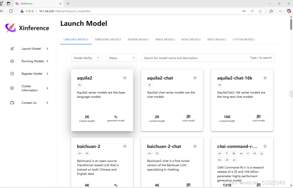Viewport: 293px width, 188px height.
Task: Click the scroll down arrow of page scrollbar
Action: [291, 186]
